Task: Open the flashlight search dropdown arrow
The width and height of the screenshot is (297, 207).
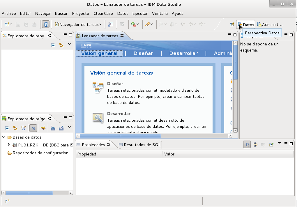Action: [x=152, y=24]
